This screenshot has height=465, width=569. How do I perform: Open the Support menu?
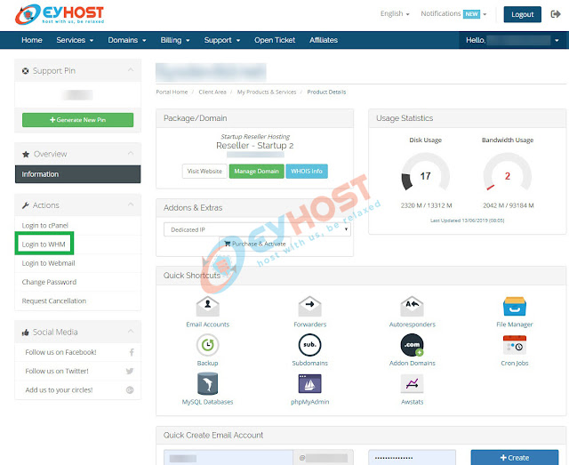click(222, 40)
